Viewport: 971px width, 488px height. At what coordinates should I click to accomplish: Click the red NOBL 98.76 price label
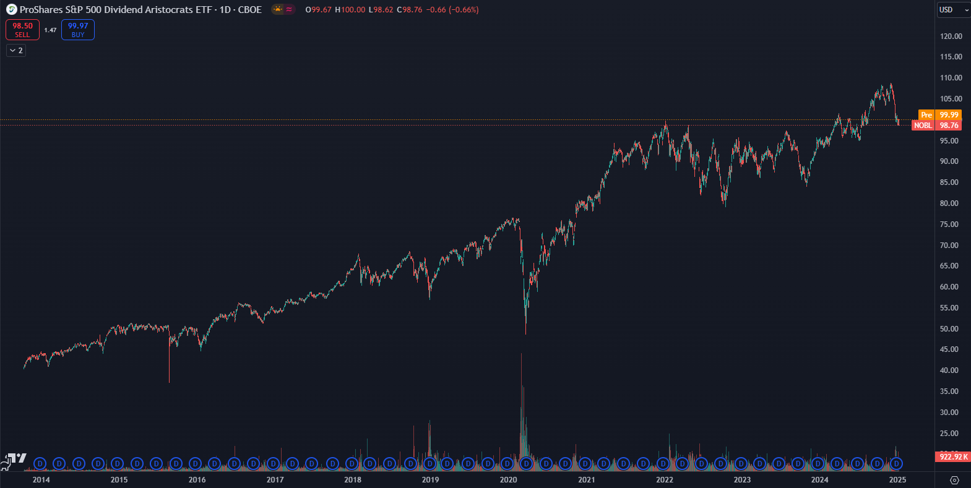(936, 126)
